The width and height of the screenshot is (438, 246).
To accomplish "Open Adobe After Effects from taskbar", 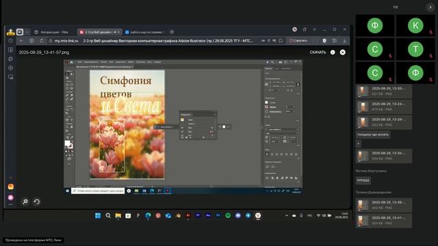I will pyautogui.click(x=208, y=216).
